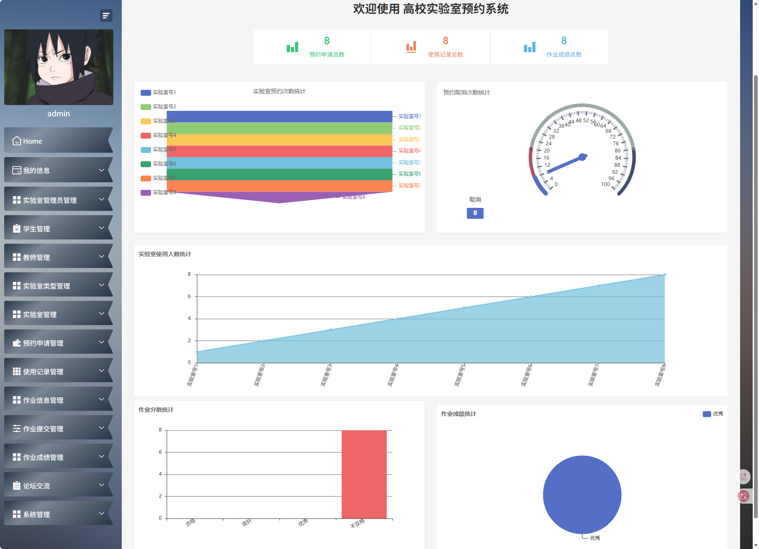The width and height of the screenshot is (759, 549).
Task: Expand the 我的信息 menu chevron
Action: [101, 170]
